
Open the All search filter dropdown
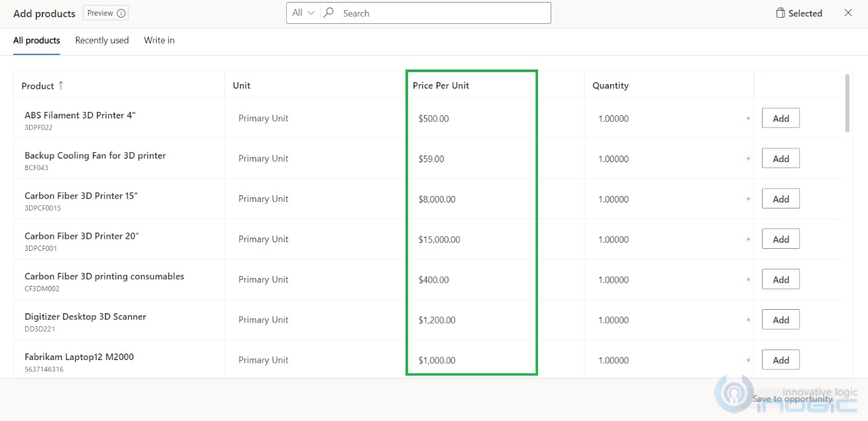tap(303, 12)
